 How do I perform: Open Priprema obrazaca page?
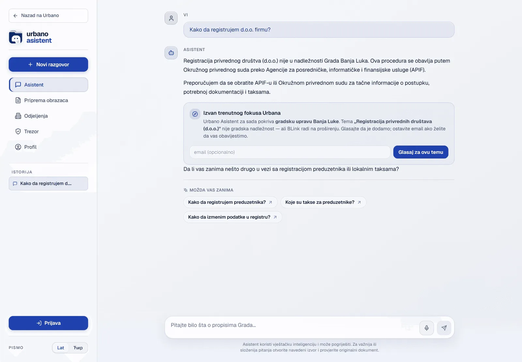(x=48, y=100)
